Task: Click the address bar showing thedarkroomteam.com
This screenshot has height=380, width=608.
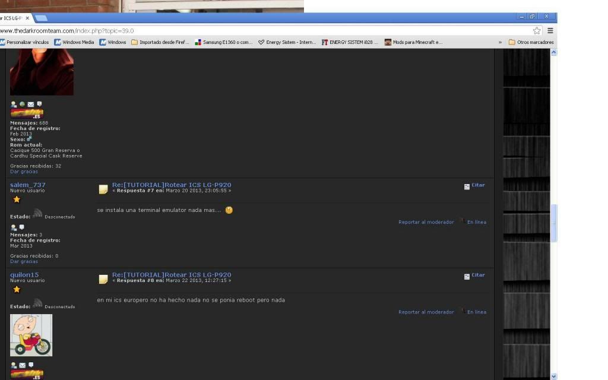Action: pos(267,30)
